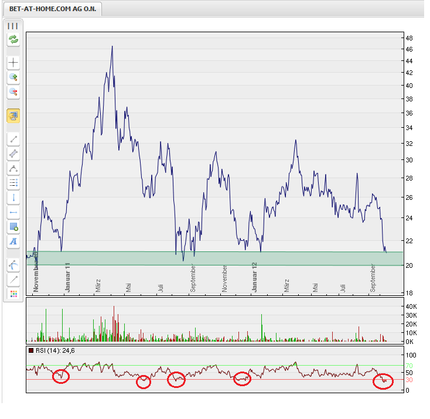Select the arc curve drawing tool

tap(13, 168)
